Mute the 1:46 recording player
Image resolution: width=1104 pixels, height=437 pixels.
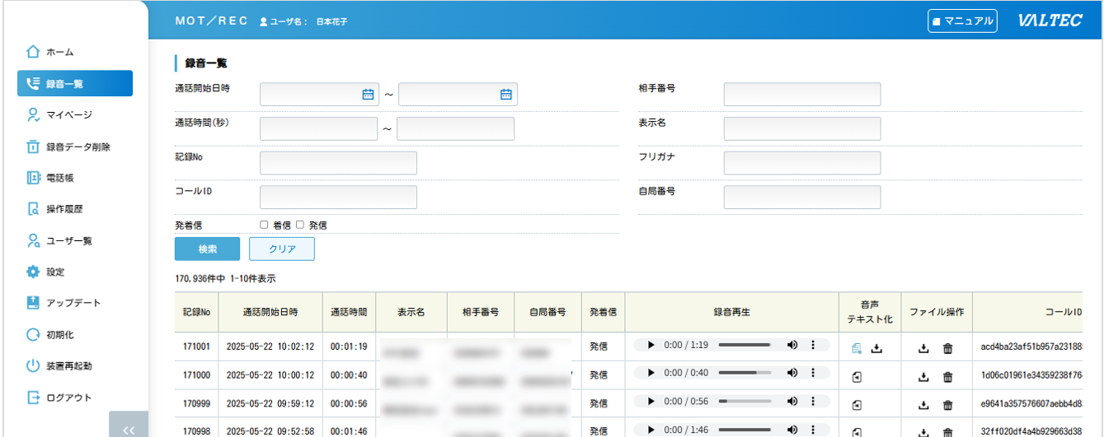click(792, 430)
